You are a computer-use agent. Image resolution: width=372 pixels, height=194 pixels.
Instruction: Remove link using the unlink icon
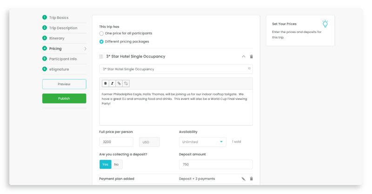[126, 84]
